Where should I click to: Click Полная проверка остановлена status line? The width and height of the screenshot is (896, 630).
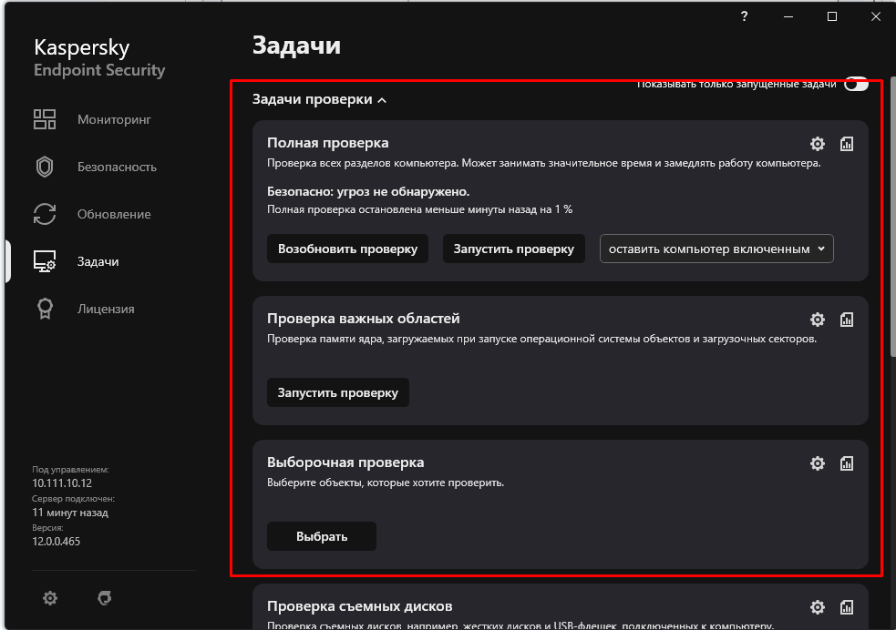tap(420, 209)
